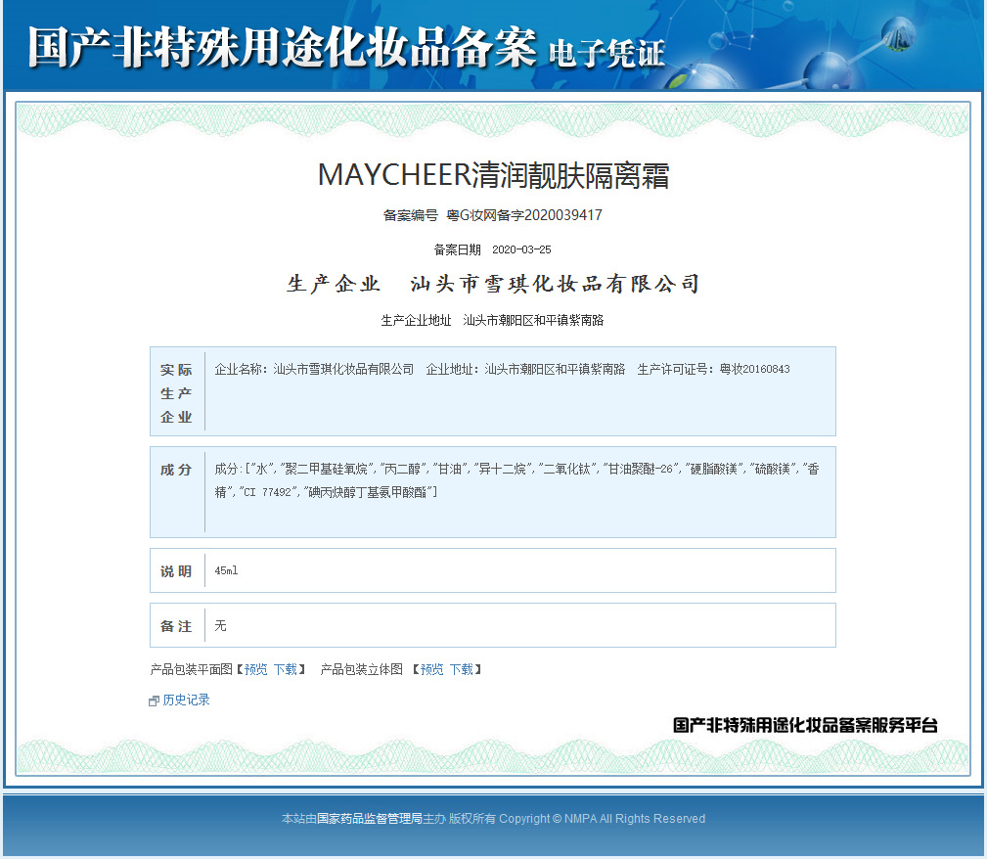987x859 pixels.
Task: Open the 历史记录 link
Action: (186, 700)
